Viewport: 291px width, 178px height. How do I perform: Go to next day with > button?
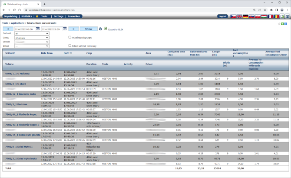point(73,29)
